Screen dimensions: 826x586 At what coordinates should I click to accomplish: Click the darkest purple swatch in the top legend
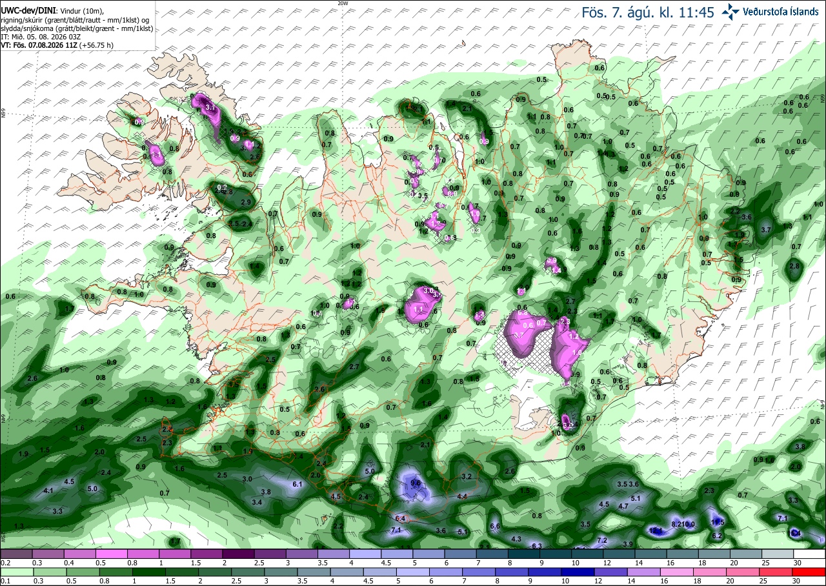coord(237,554)
